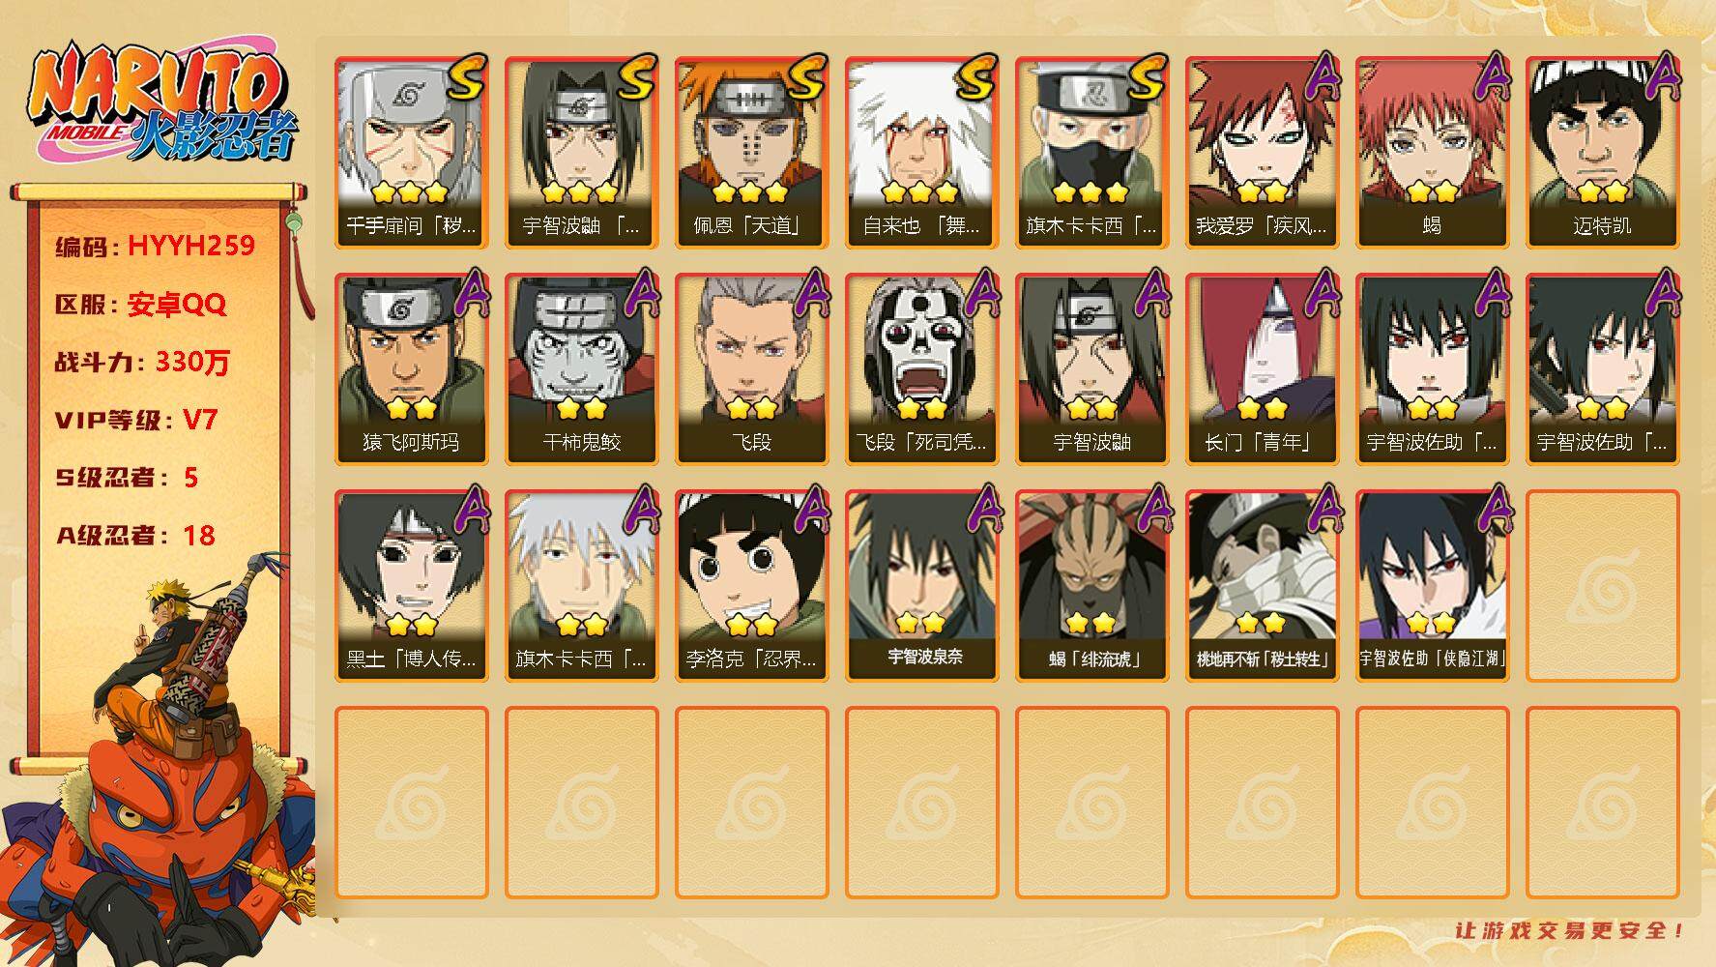Select the 宇智波佐助「侠隐江湖」 card
The height and width of the screenshot is (967, 1716).
click(x=1432, y=586)
